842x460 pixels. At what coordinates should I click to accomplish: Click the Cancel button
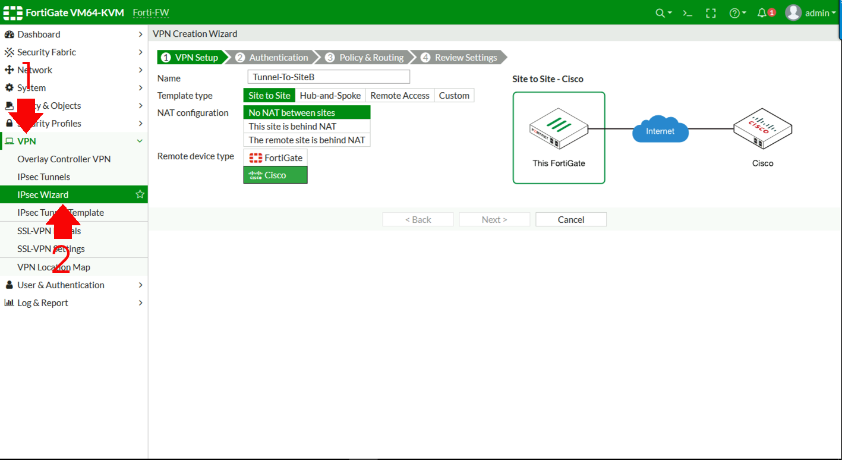[x=571, y=219]
